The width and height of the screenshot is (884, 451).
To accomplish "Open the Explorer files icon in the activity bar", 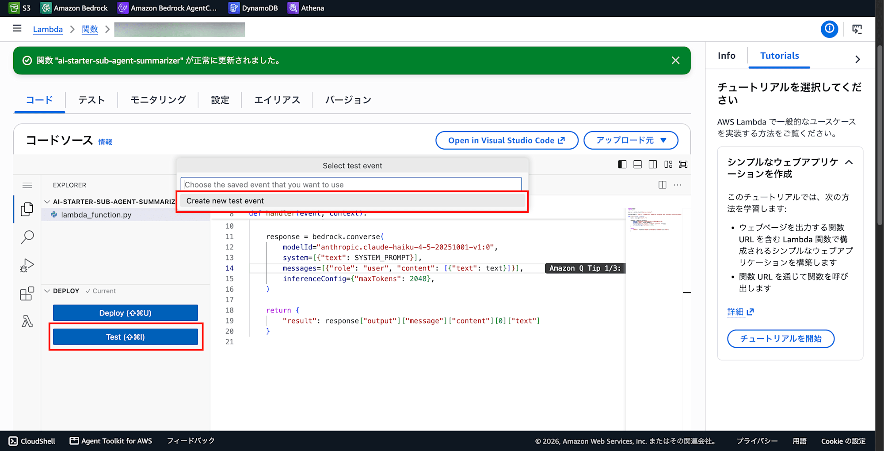I will pyautogui.click(x=27, y=209).
